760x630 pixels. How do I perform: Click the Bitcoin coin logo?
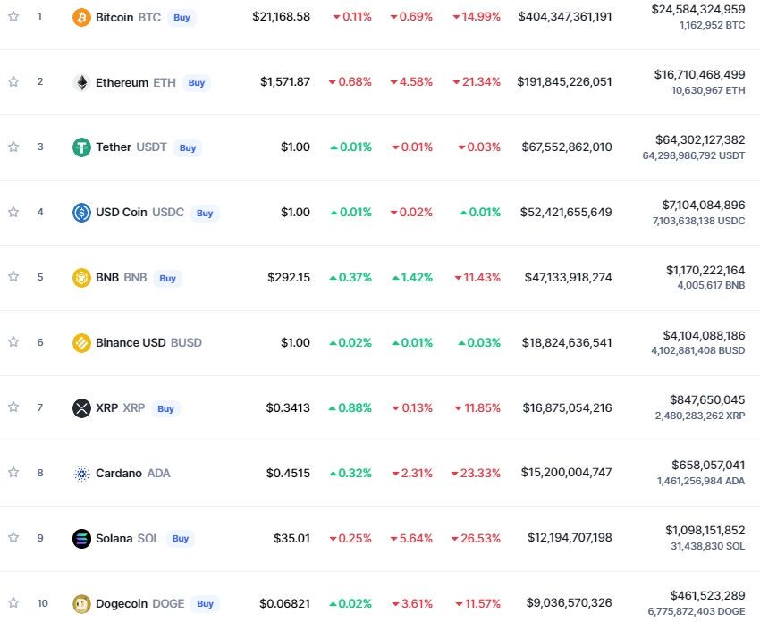(81, 17)
